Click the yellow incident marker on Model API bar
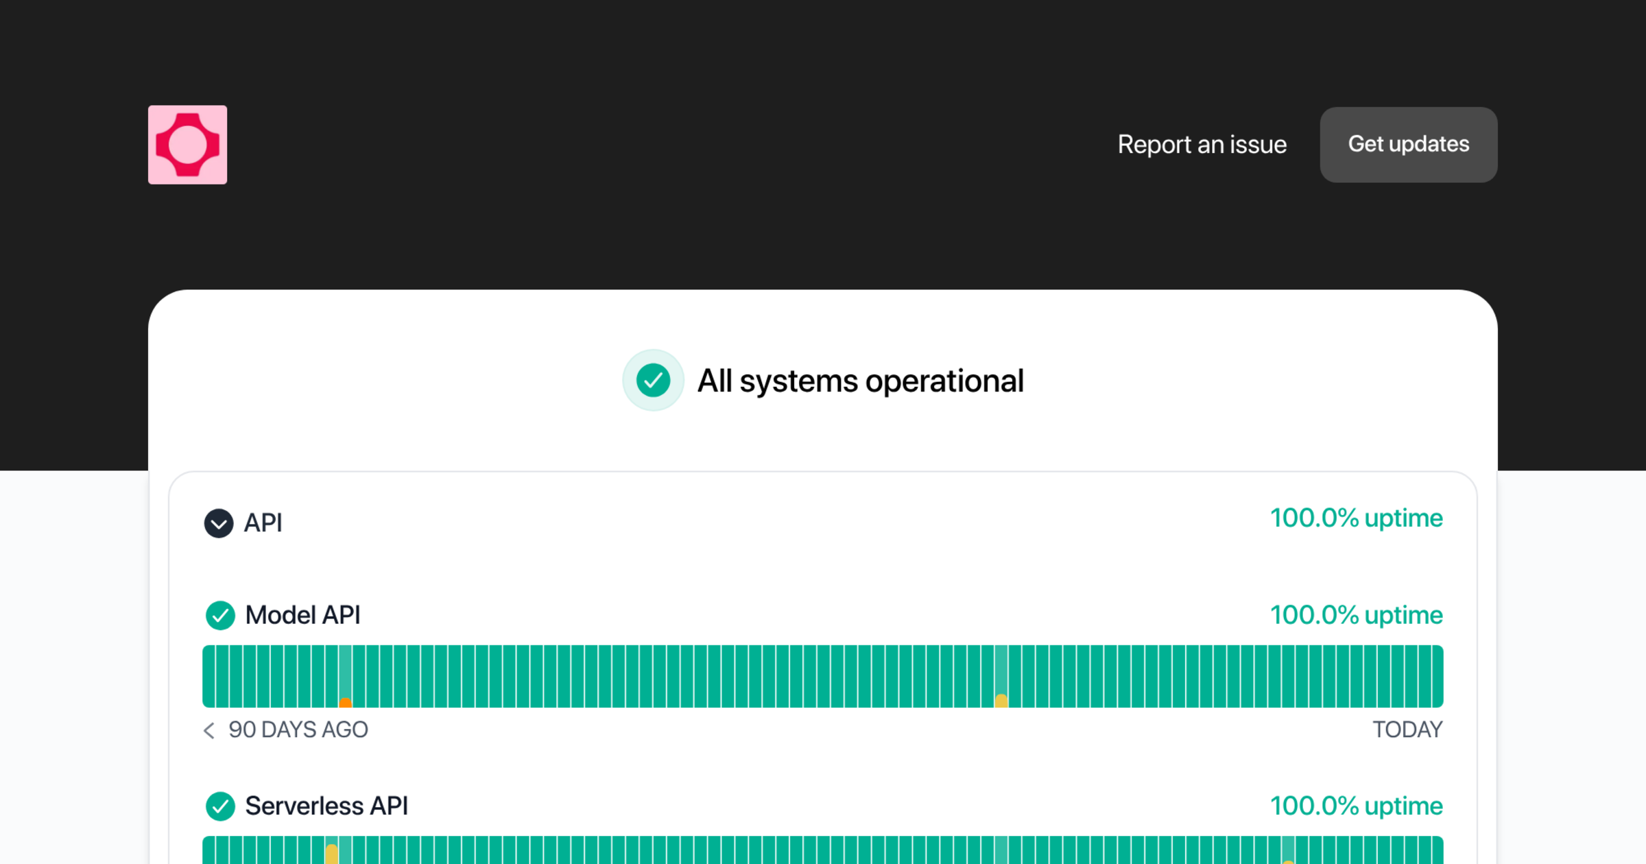This screenshot has height=864, width=1646. coord(1001,701)
